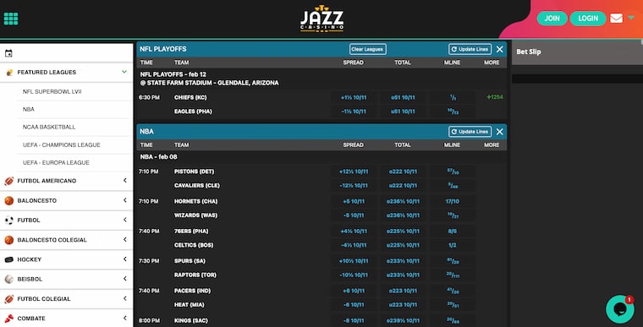This screenshot has width=643, height=327.
Task: Click the Futbol Colegial football icon
Action: click(9, 299)
